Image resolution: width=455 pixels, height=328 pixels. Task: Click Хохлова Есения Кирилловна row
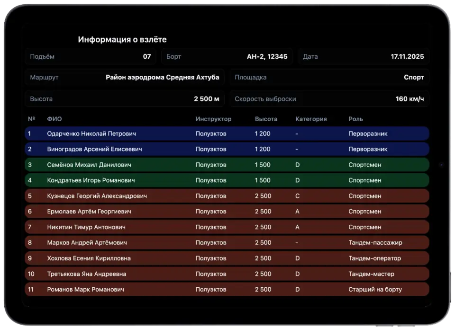coord(227,258)
